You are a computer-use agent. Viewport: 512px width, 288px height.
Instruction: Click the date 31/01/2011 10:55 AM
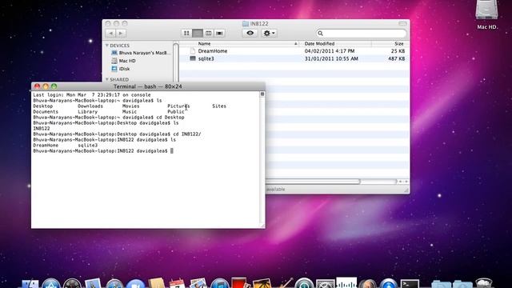[x=331, y=58]
